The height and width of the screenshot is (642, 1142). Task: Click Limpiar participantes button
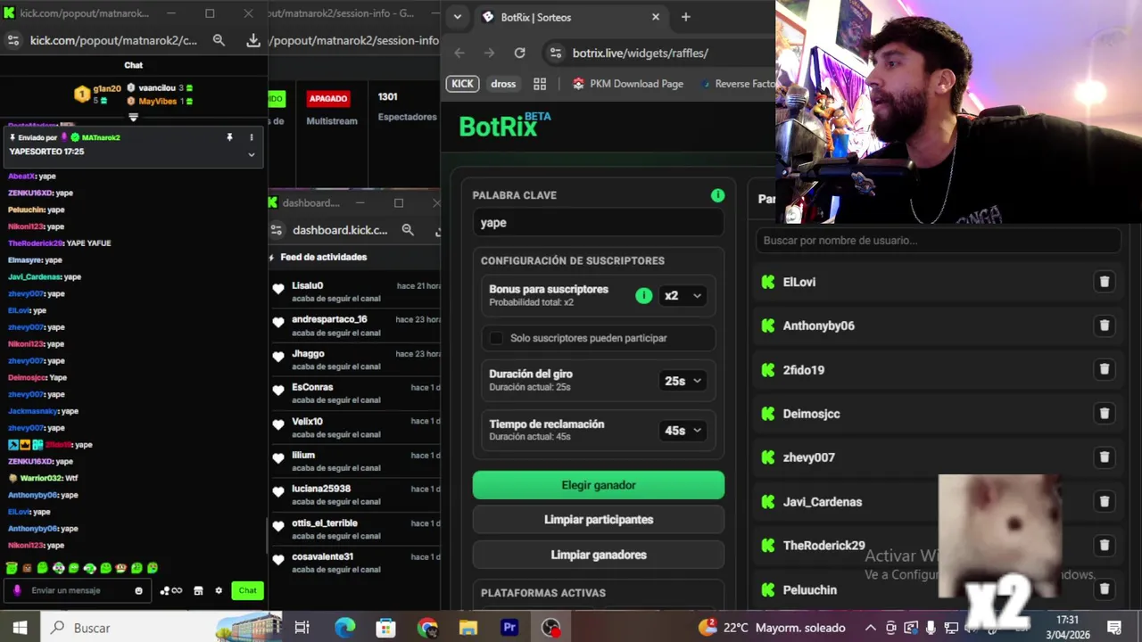599,520
